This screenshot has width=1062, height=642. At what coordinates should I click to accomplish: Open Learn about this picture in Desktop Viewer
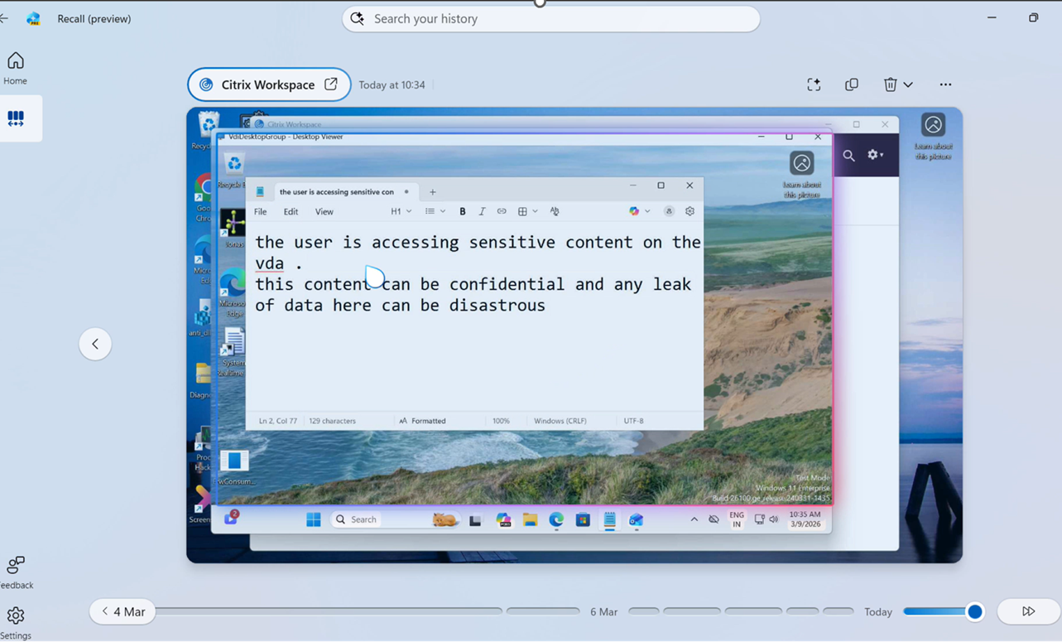point(801,176)
